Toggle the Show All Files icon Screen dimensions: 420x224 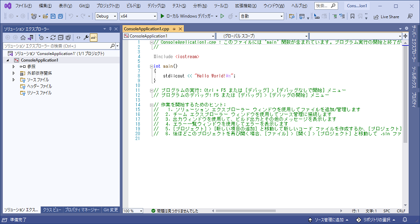click(x=68, y=37)
